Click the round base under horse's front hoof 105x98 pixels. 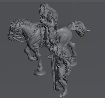[x=40, y=72]
